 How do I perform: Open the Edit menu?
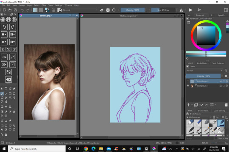tap(8, 5)
